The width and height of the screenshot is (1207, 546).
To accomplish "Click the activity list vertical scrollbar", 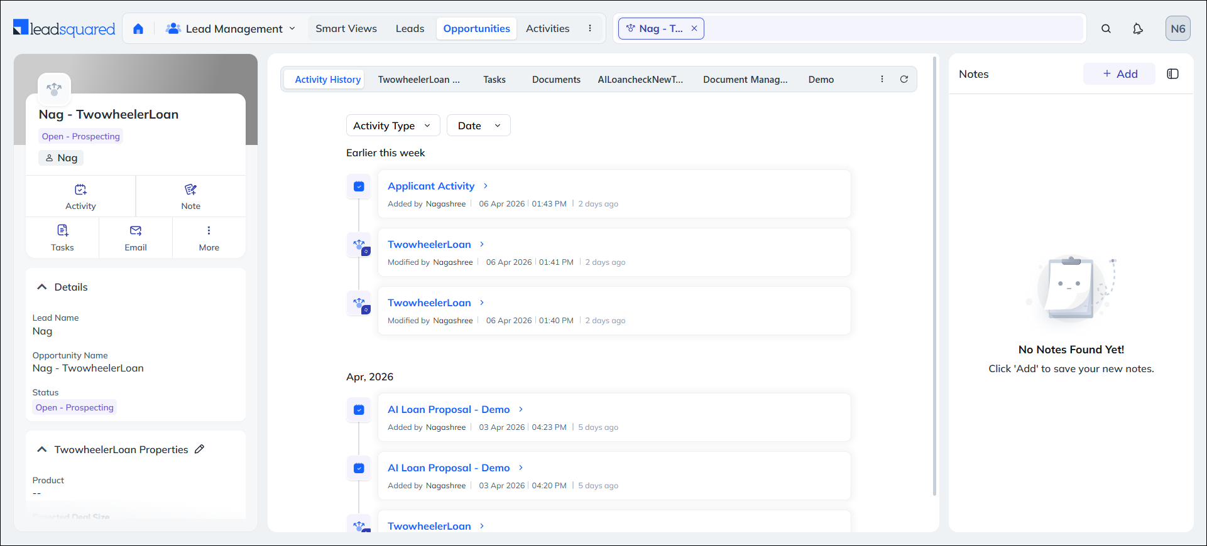I will point(935,276).
